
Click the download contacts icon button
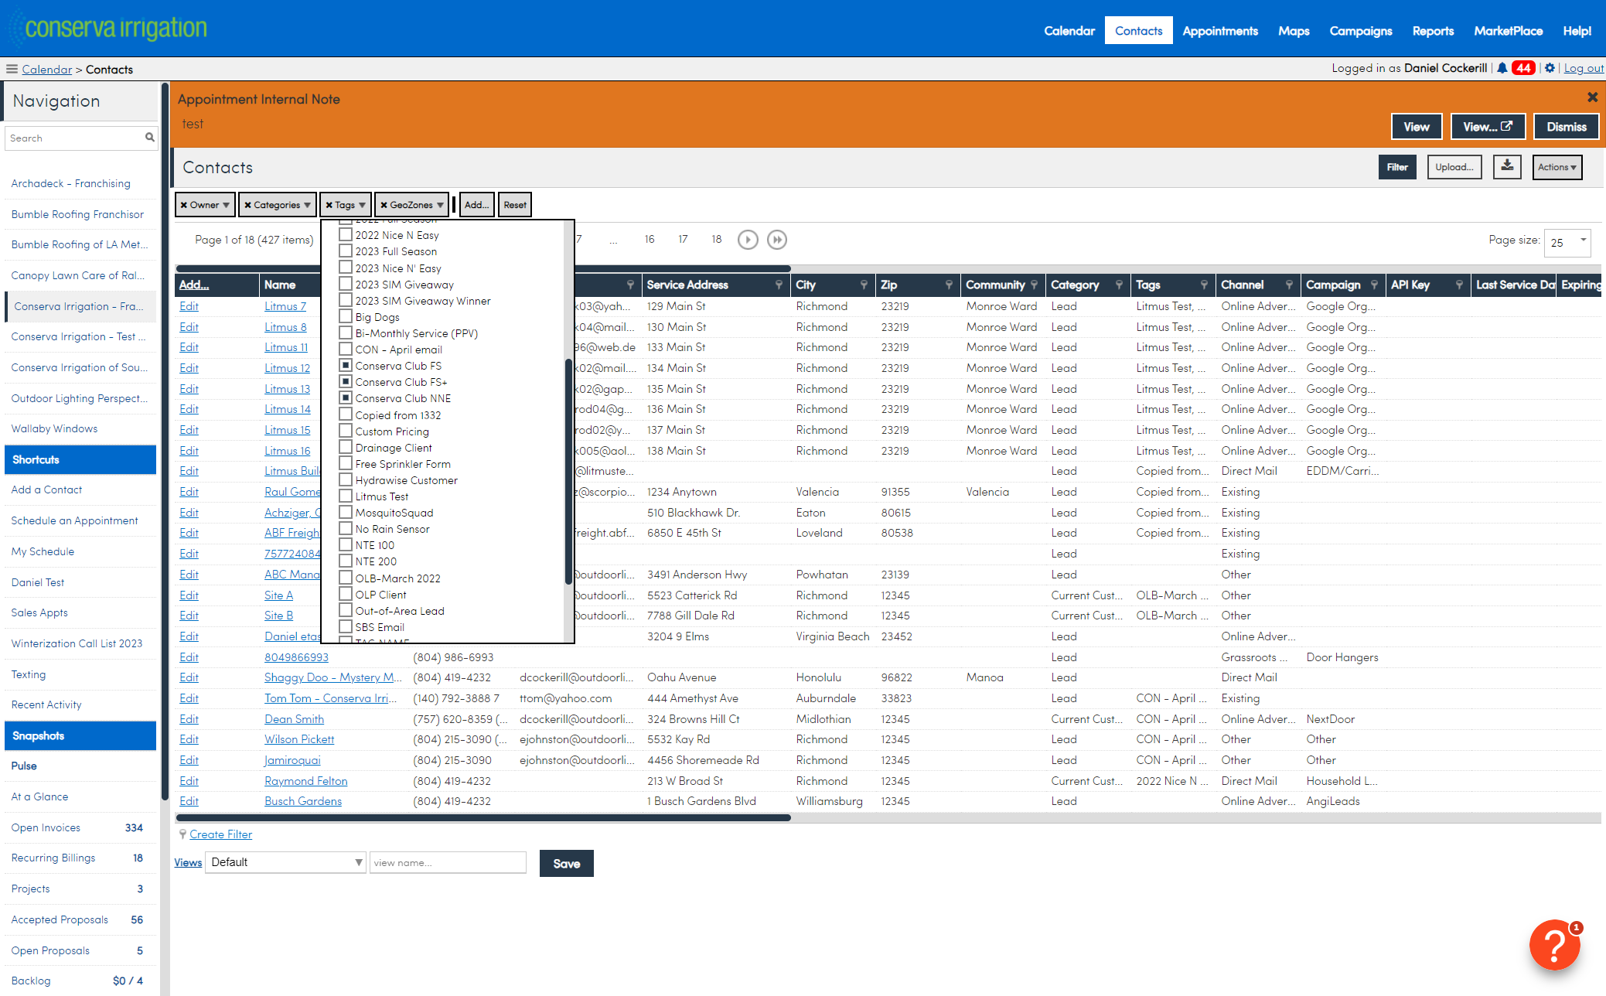[1507, 166]
